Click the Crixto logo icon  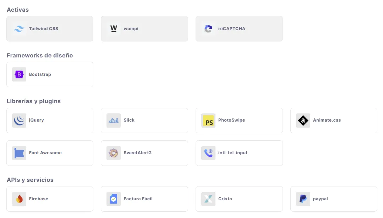[x=208, y=199]
